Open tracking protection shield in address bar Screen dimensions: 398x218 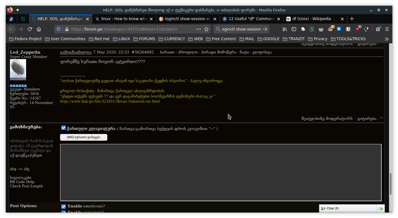pyautogui.click(x=59, y=29)
